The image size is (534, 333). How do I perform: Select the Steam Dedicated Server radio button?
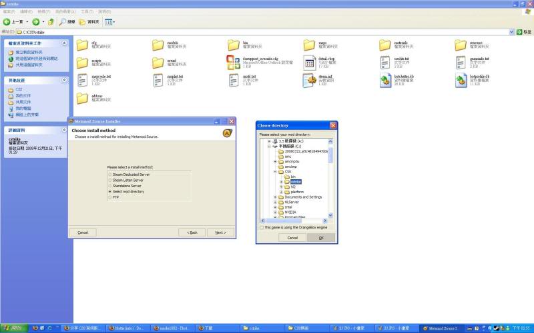pos(110,174)
